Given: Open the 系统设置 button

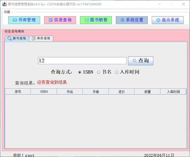Looking at the screenshot, I should (x=132, y=20).
